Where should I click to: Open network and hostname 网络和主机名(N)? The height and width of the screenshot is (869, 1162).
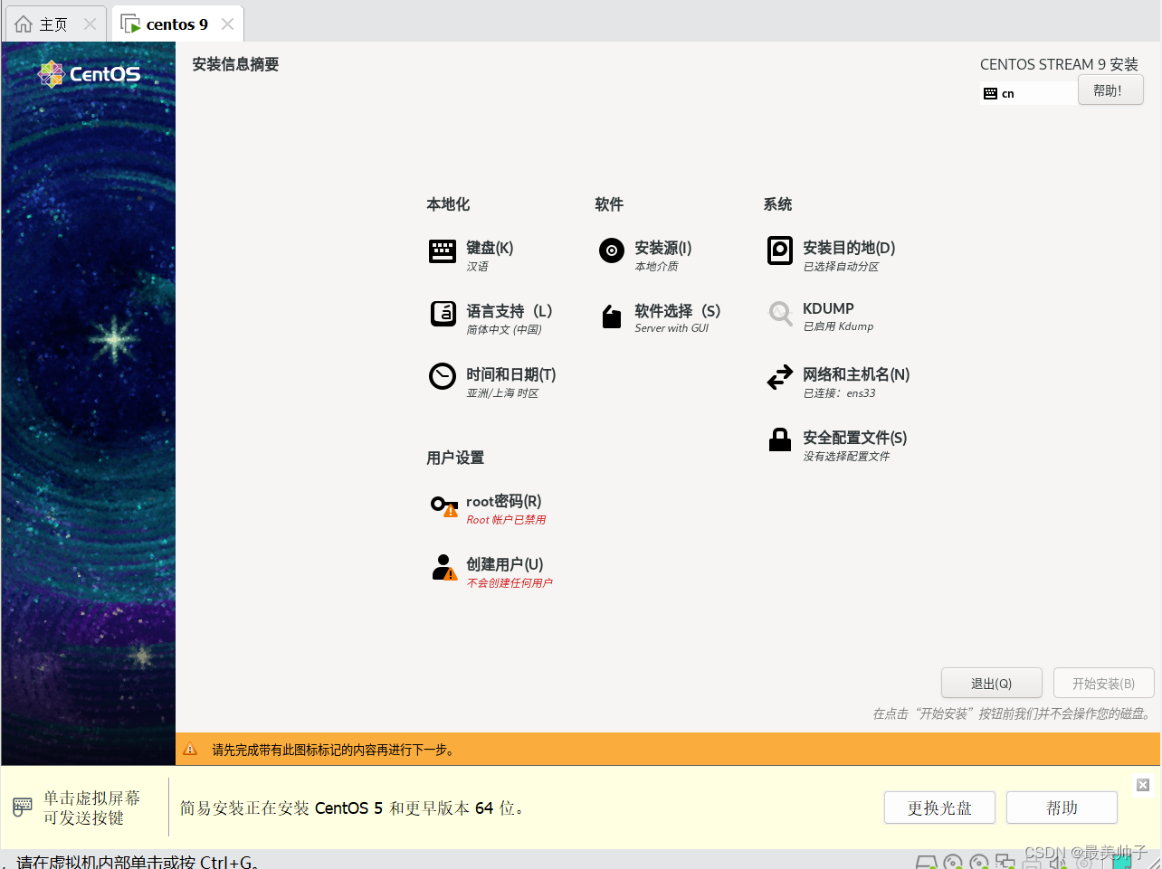click(x=838, y=382)
